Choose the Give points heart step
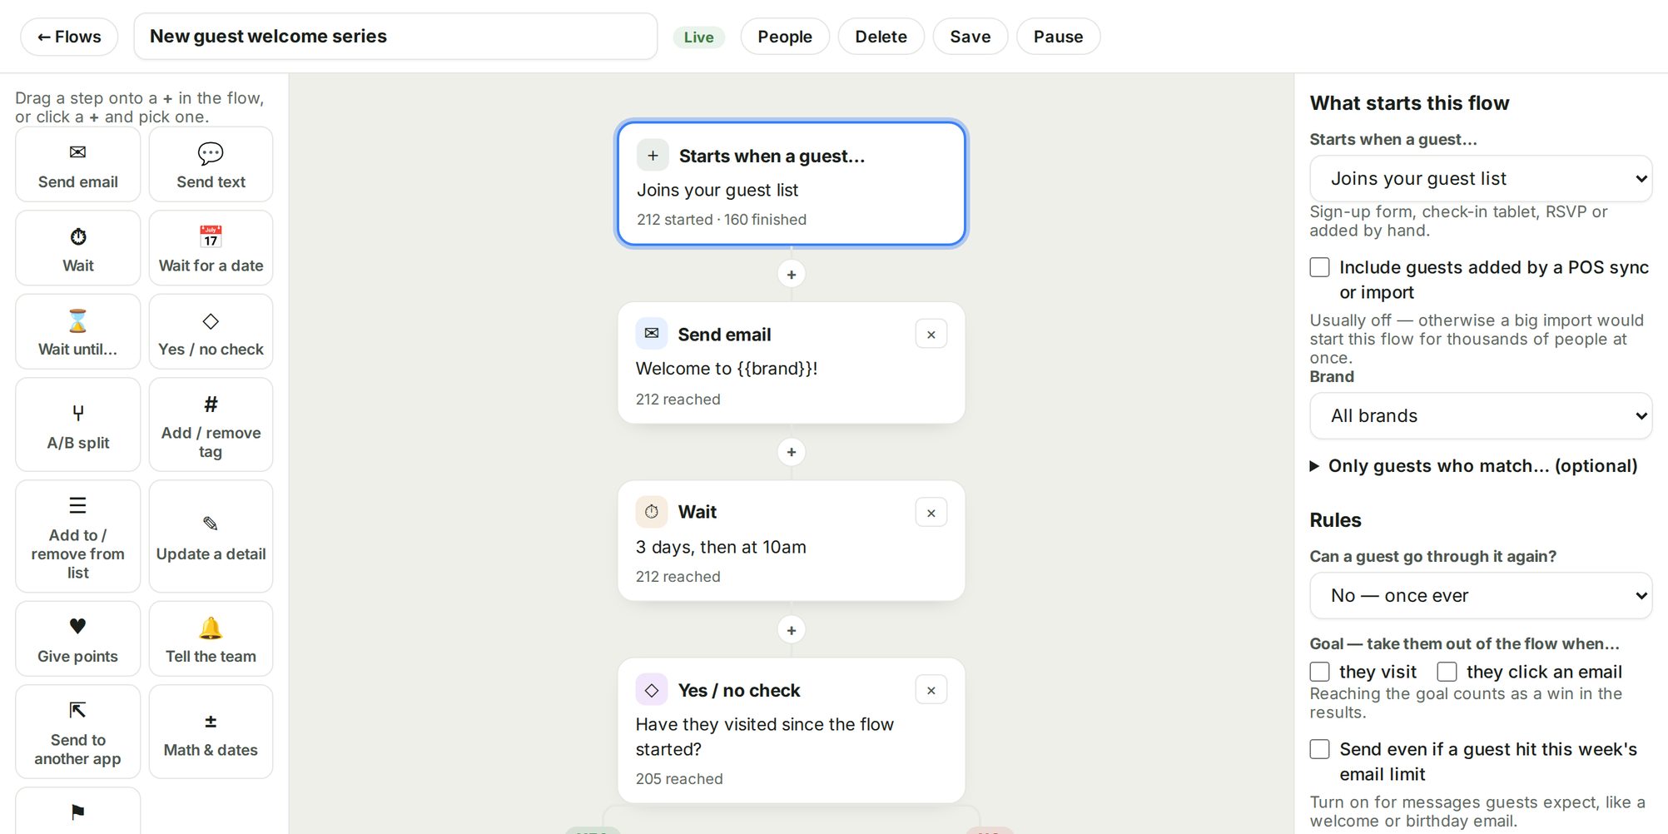Image resolution: width=1668 pixels, height=834 pixels. pos(77,638)
